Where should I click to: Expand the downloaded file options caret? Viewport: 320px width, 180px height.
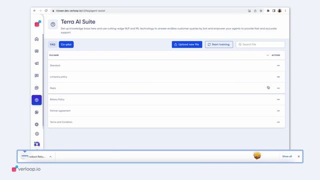(x=50, y=156)
